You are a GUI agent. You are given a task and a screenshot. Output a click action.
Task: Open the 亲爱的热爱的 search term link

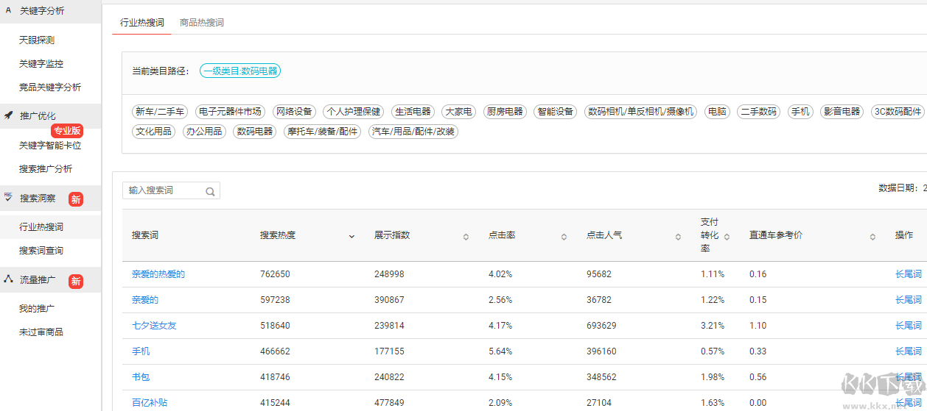point(158,274)
